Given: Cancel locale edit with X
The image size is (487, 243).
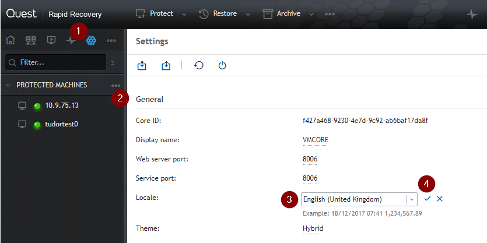Looking at the screenshot, I should [440, 199].
